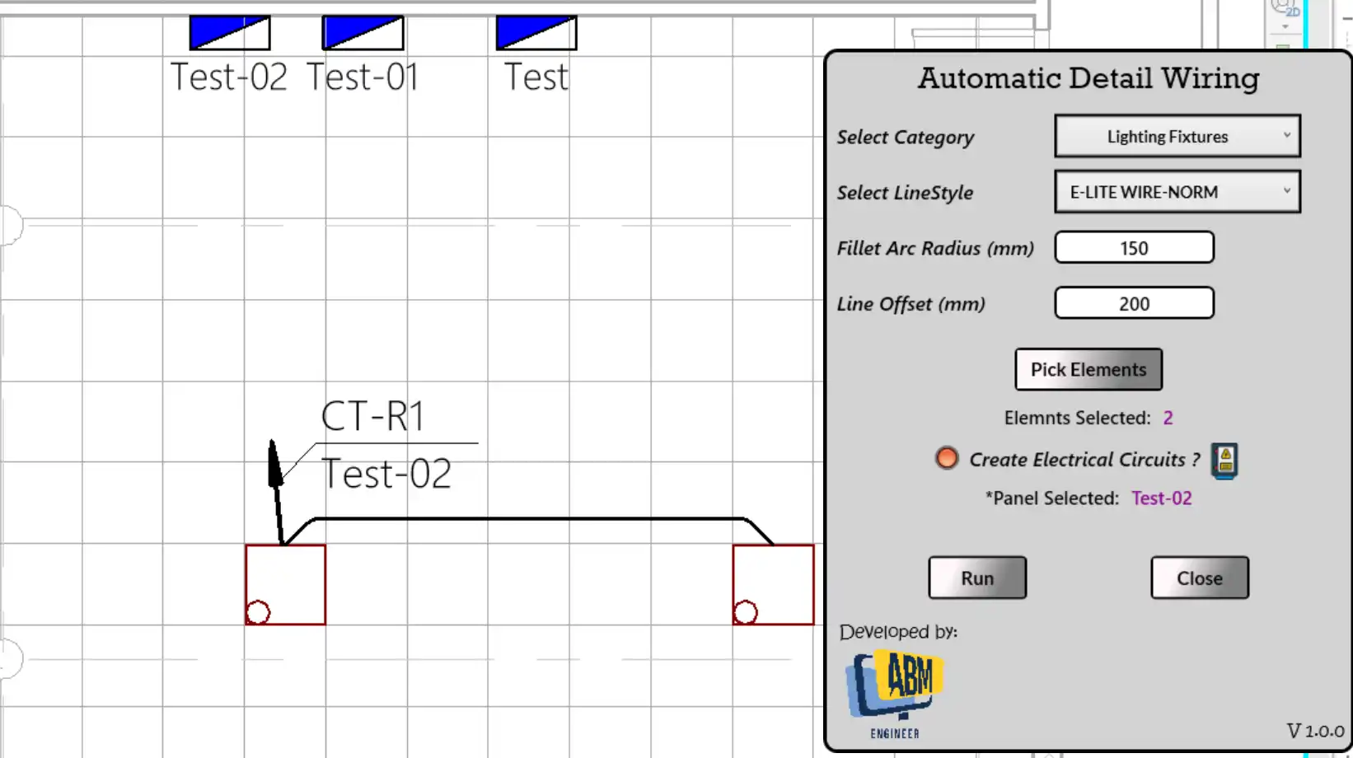
Task: Click the Fillet Arc Radius input field
Action: (x=1134, y=248)
